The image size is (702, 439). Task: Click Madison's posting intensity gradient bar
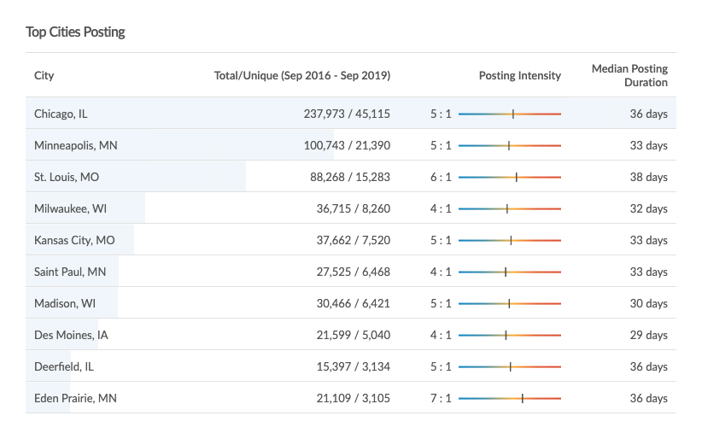pos(510,304)
